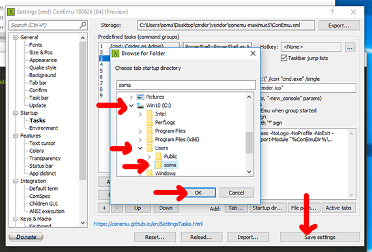Open the Appearance settings page
Image resolution: width=372 pixels, height=252 pixels.
pos(43,60)
